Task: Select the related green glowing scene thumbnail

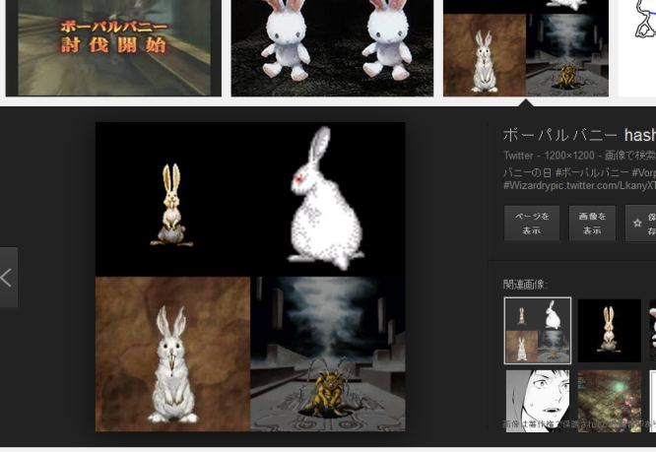Action: click(x=609, y=401)
